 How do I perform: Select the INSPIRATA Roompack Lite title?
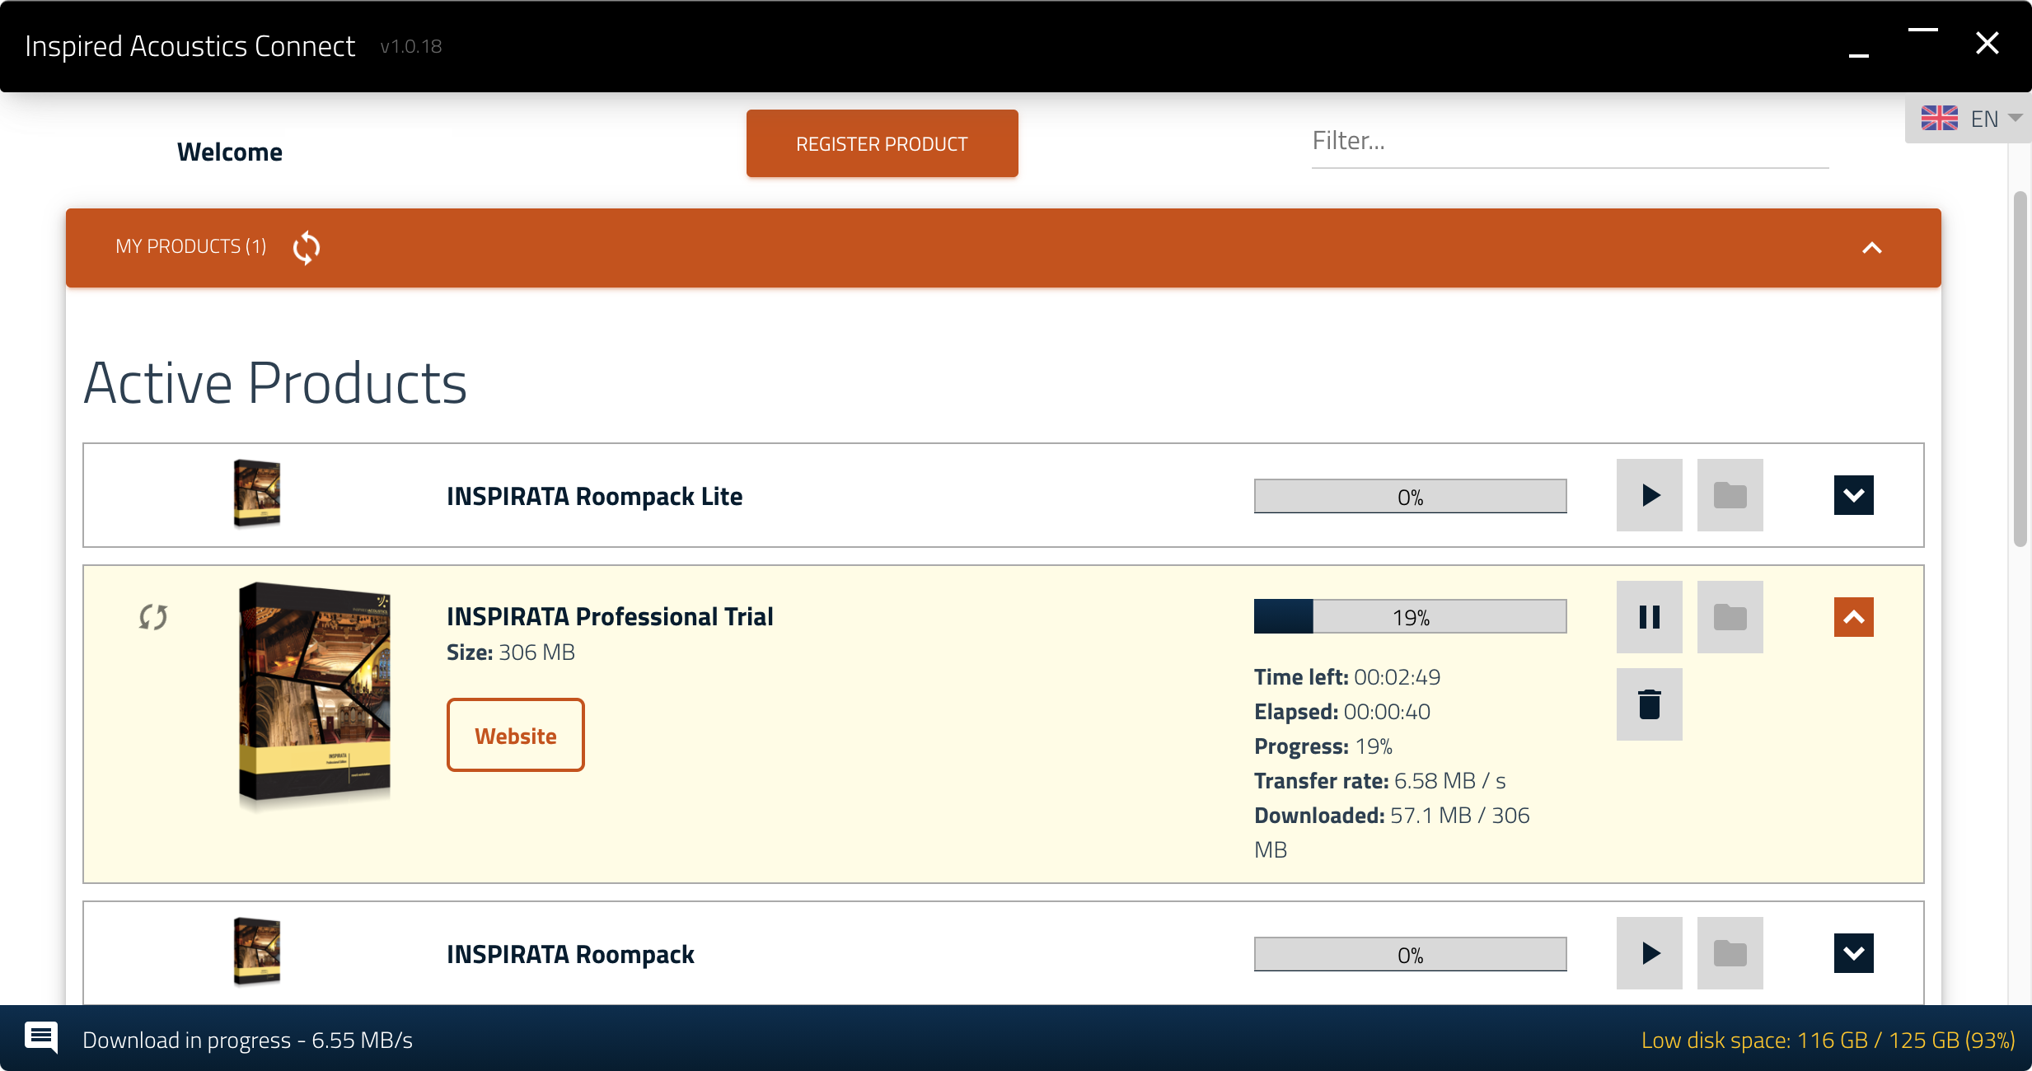tap(594, 497)
